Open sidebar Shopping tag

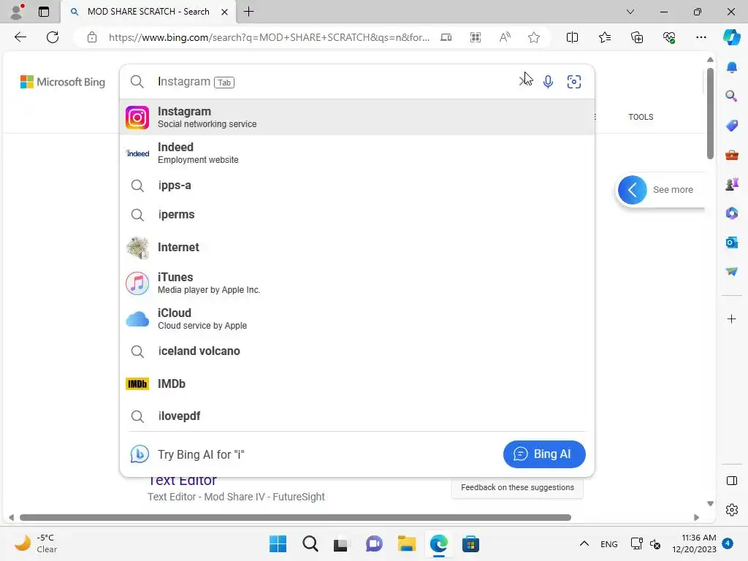731,126
